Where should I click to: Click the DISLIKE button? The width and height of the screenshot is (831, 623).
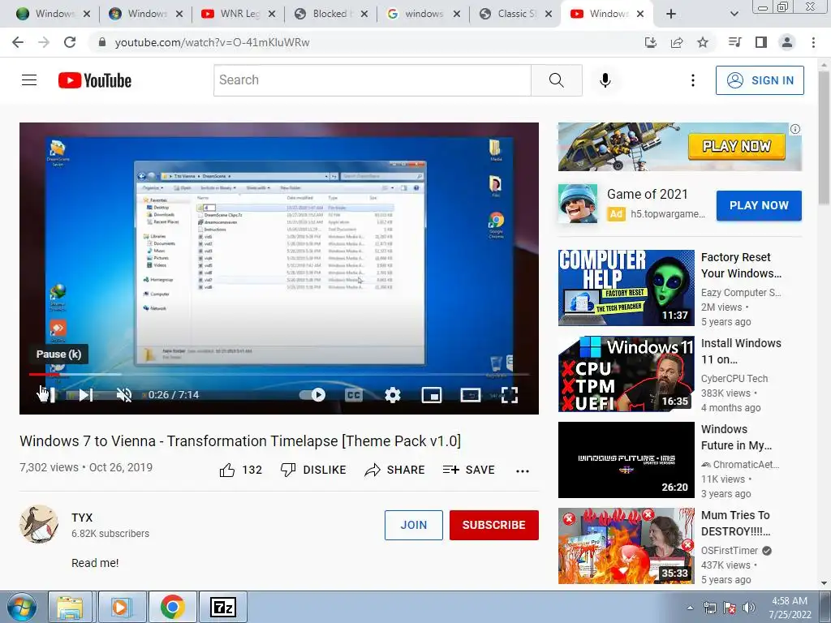click(x=313, y=470)
